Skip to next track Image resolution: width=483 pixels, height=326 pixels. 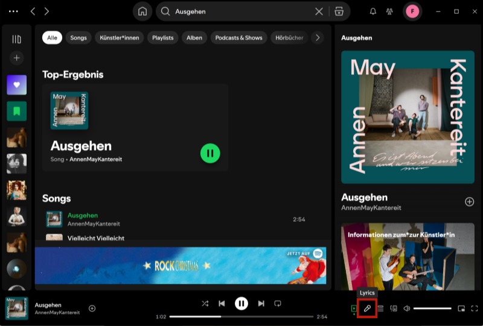pyautogui.click(x=261, y=304)
